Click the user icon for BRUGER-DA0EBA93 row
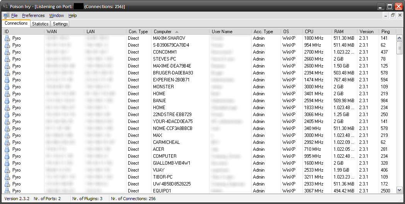Viewport: 405px width, 204px height. [x=7, y=73]
